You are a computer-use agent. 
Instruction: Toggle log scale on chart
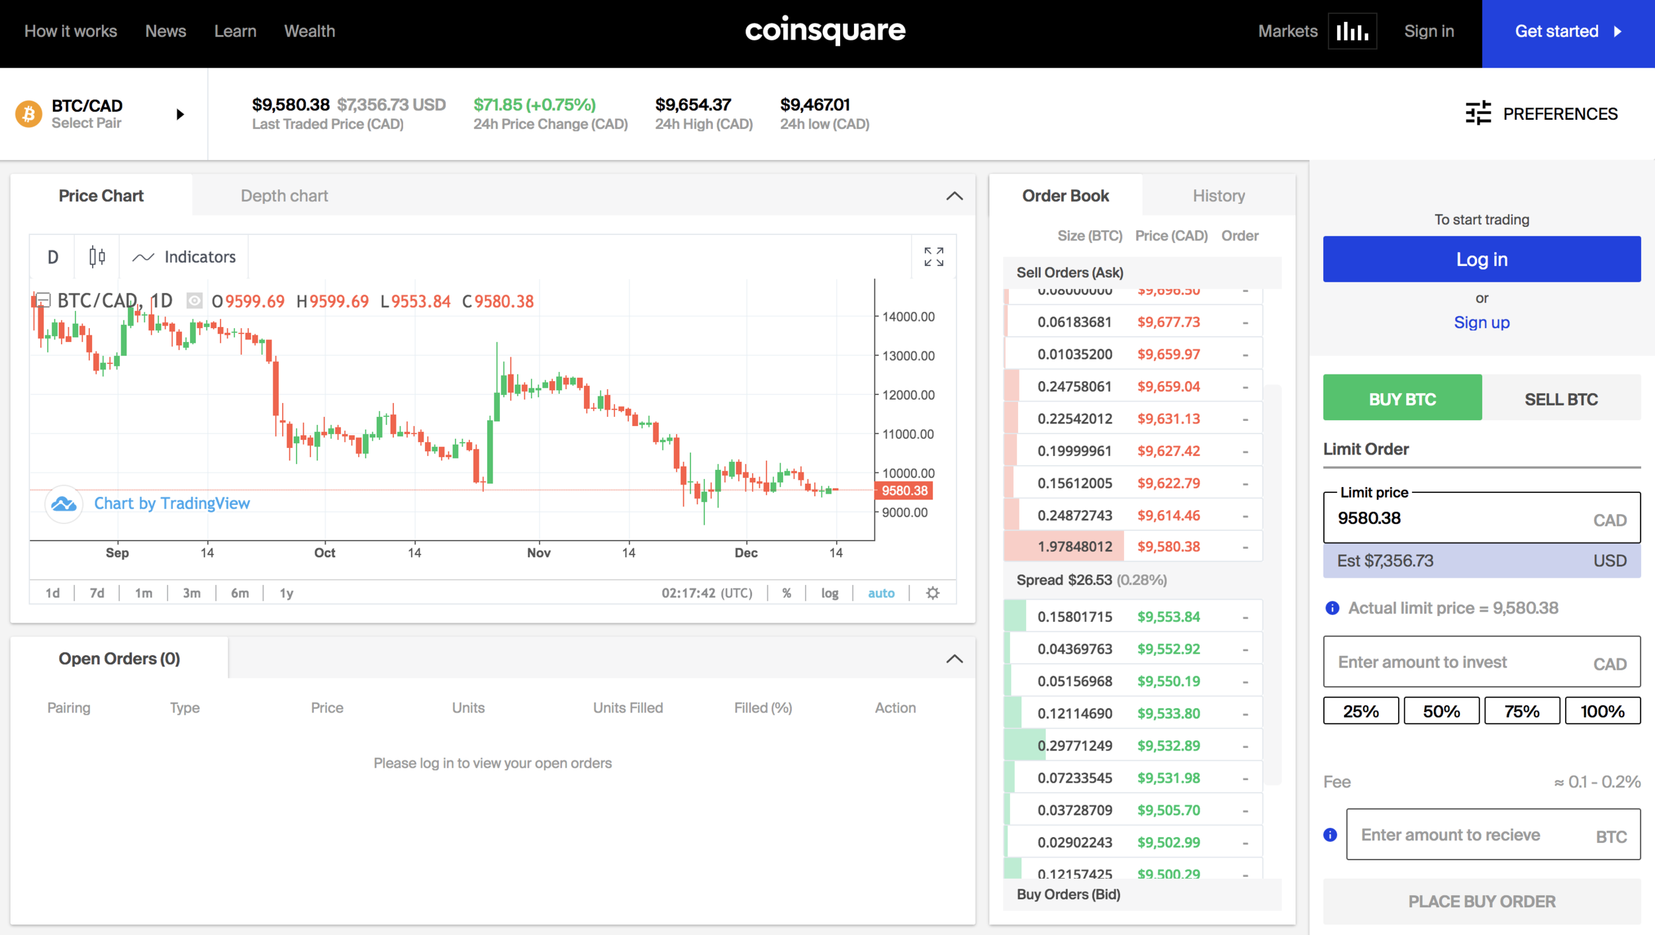point(829,593)
